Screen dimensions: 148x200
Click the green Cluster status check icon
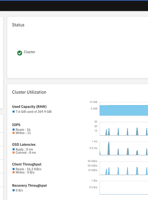point(19,53)
